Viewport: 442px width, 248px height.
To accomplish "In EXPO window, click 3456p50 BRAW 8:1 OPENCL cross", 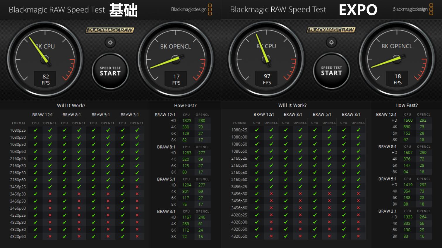I will click(300, 201).
